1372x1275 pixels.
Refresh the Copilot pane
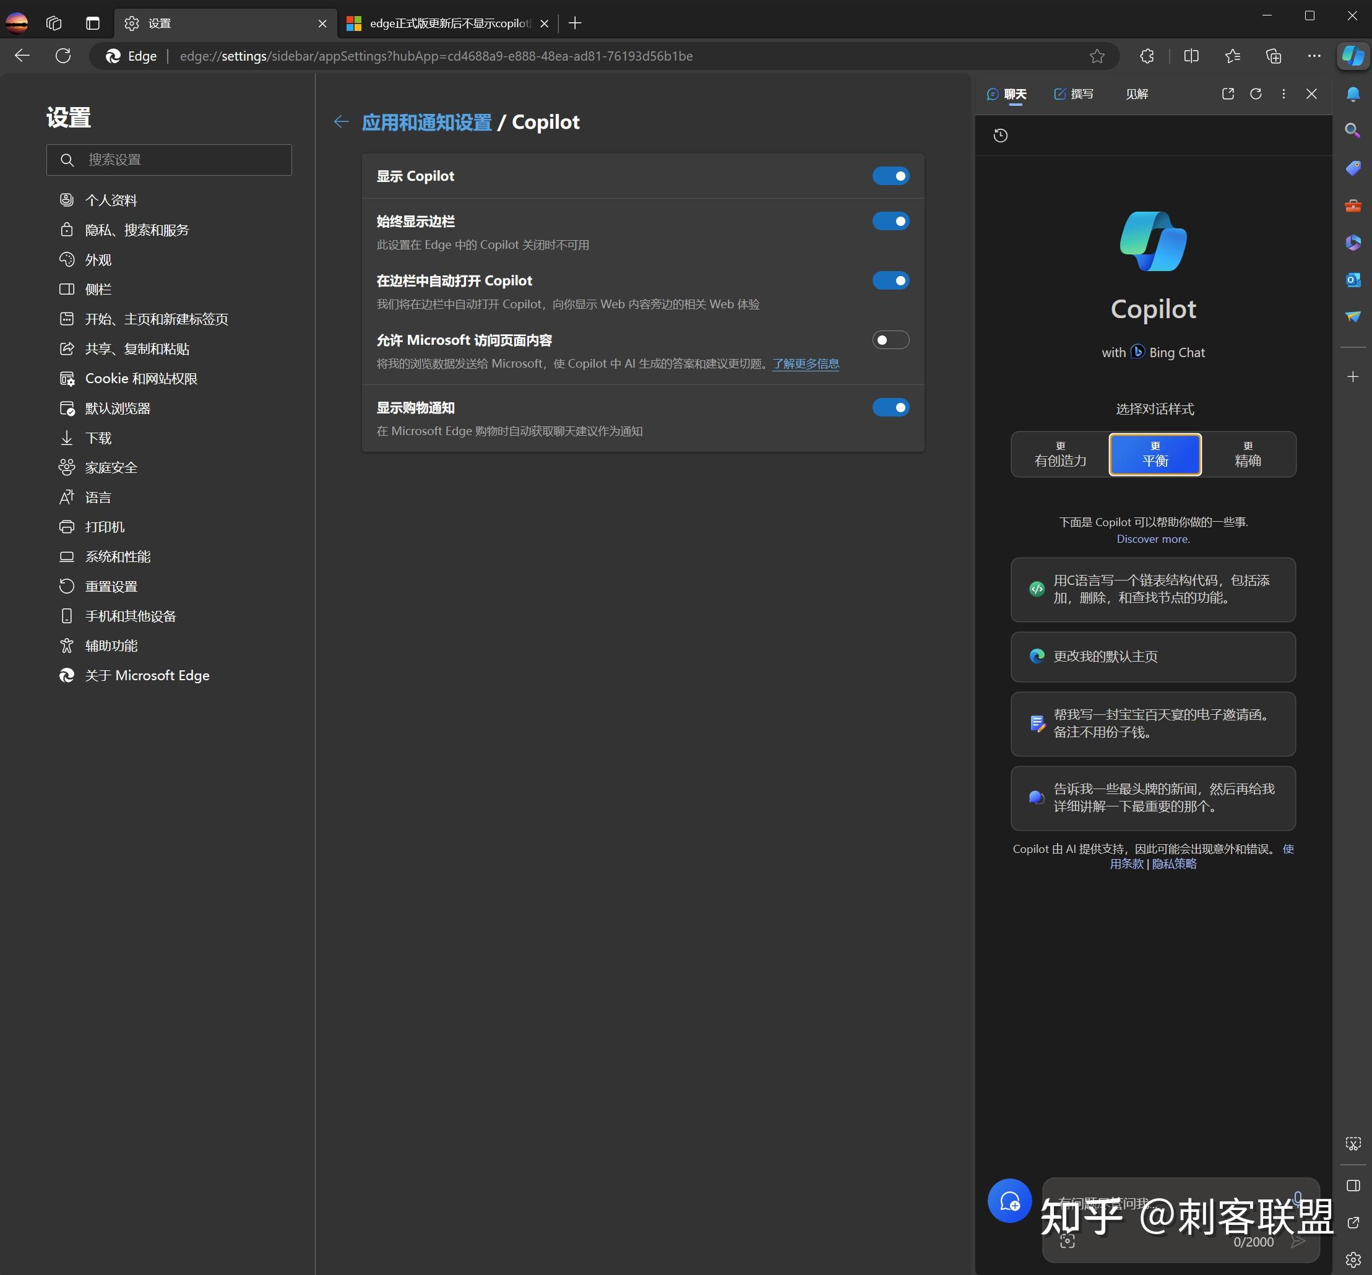coord(1256,94)
